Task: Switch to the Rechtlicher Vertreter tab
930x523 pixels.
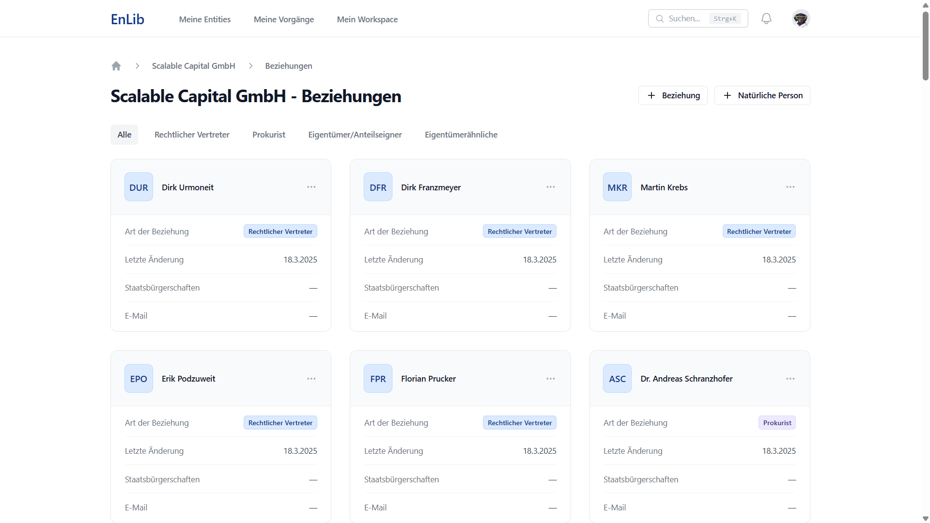Action: pos(192,135)
